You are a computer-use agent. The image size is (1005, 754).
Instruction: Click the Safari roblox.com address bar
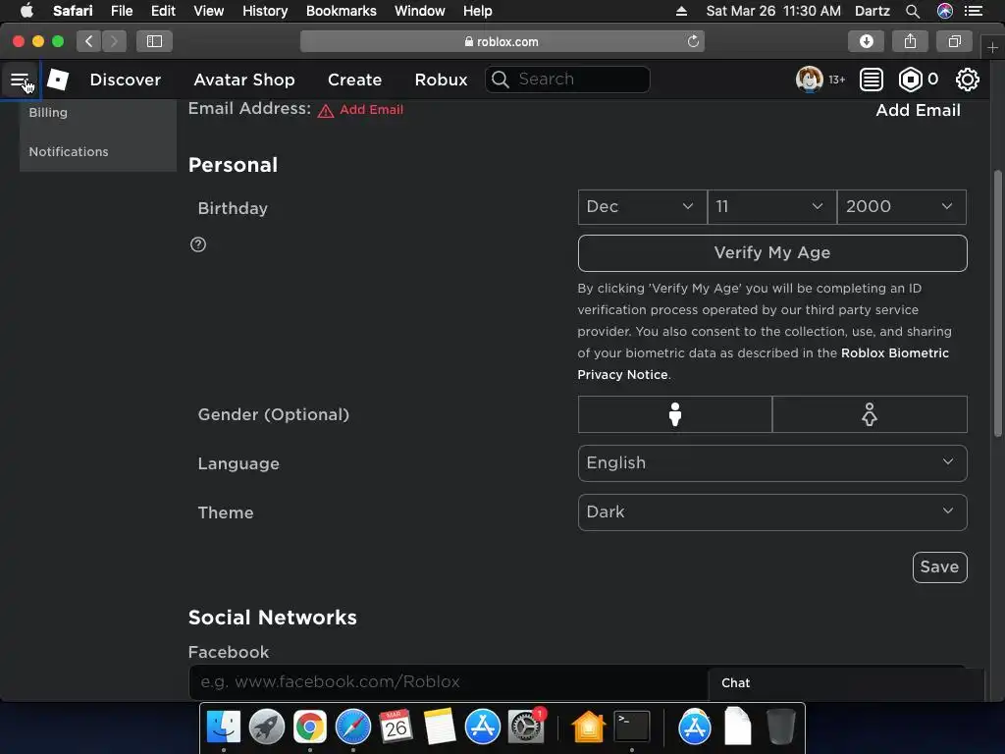tap(502, 41)
